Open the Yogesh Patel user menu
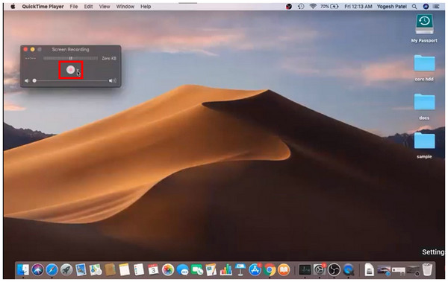 [x=392, y=6]
